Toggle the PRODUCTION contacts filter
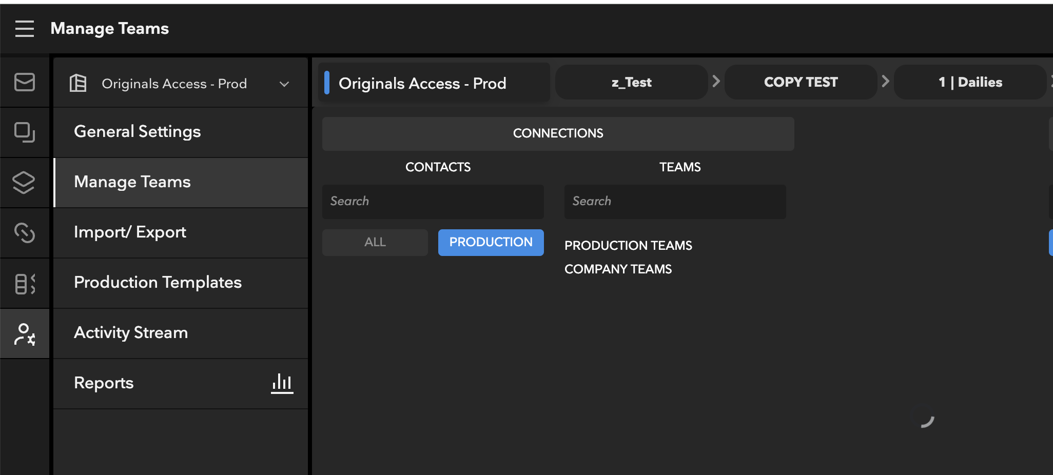This screenshot has height=475, width=1053. 491,243
